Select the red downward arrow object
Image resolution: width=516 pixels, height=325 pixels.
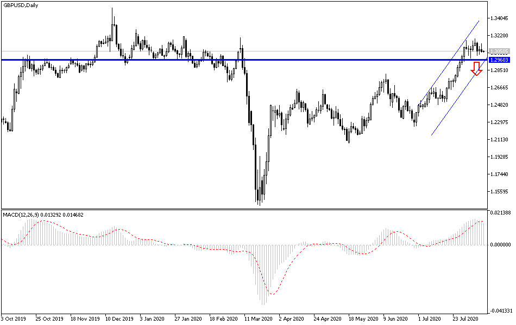pyautogui.click(x=477, y=69)
